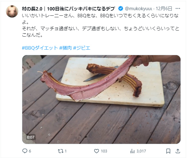Open the reply comment icon
This screenshot has height=158, width=187.
[x=25, y=151]
